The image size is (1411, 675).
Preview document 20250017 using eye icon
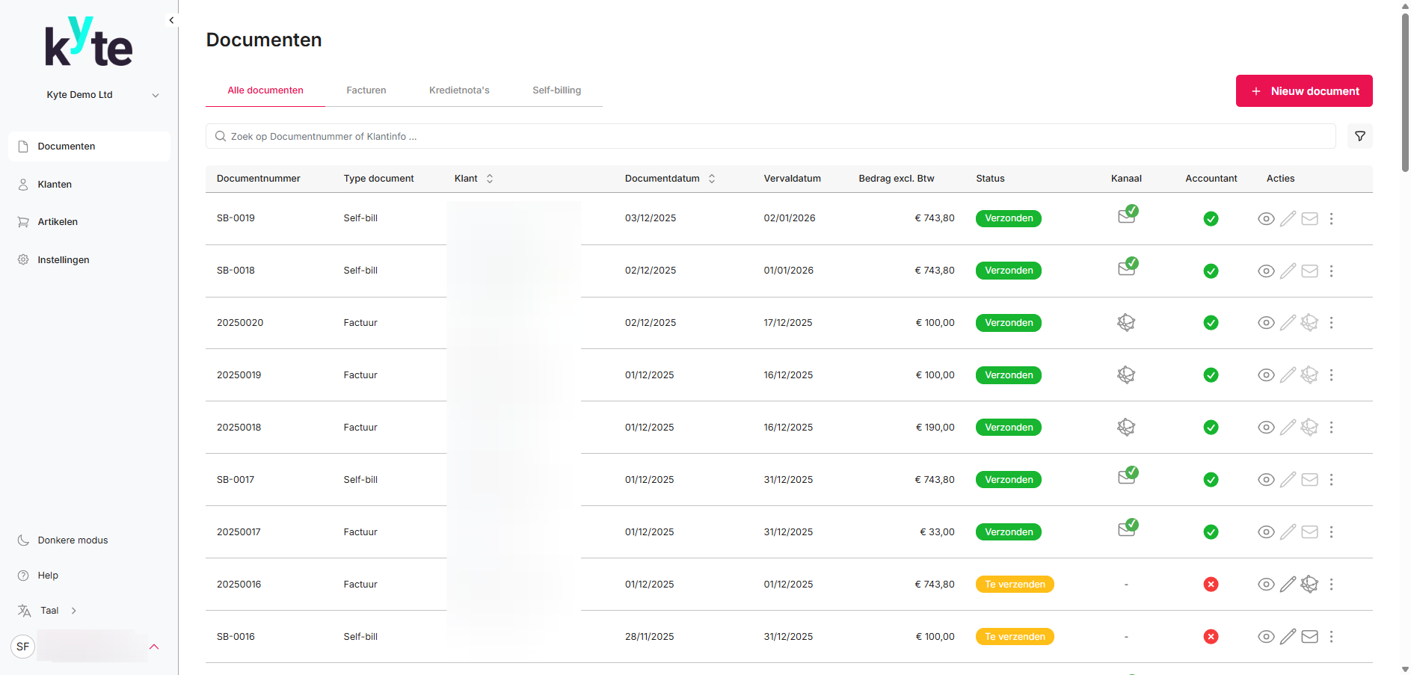[x=1265, y=532]
